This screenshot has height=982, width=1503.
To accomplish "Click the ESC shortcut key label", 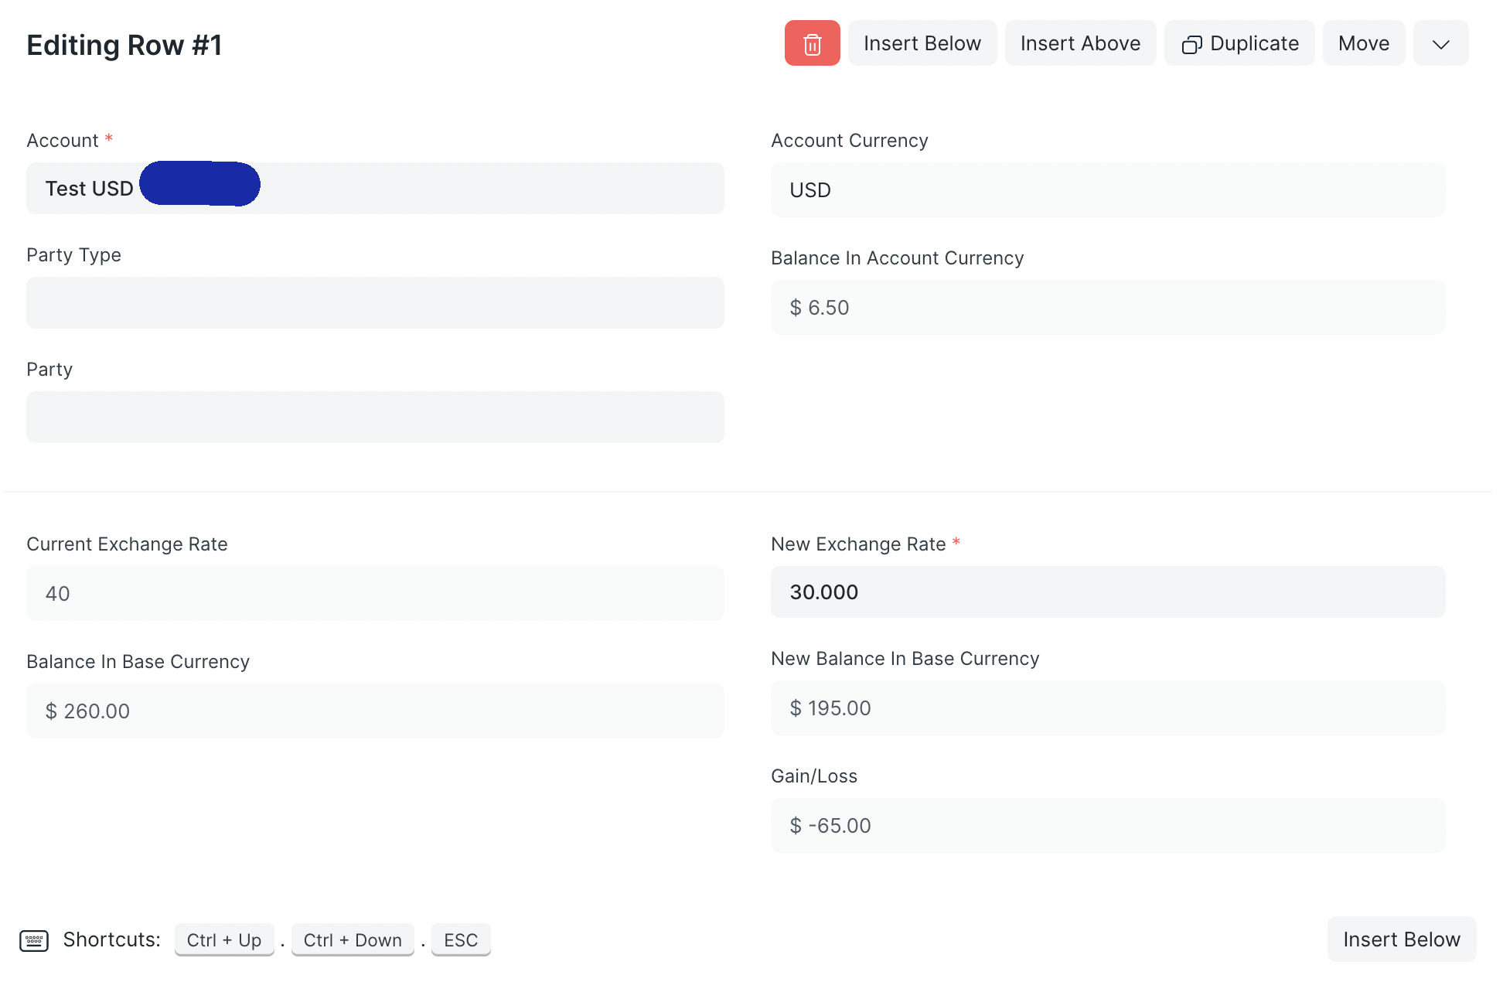I will (x=461, y=940).
